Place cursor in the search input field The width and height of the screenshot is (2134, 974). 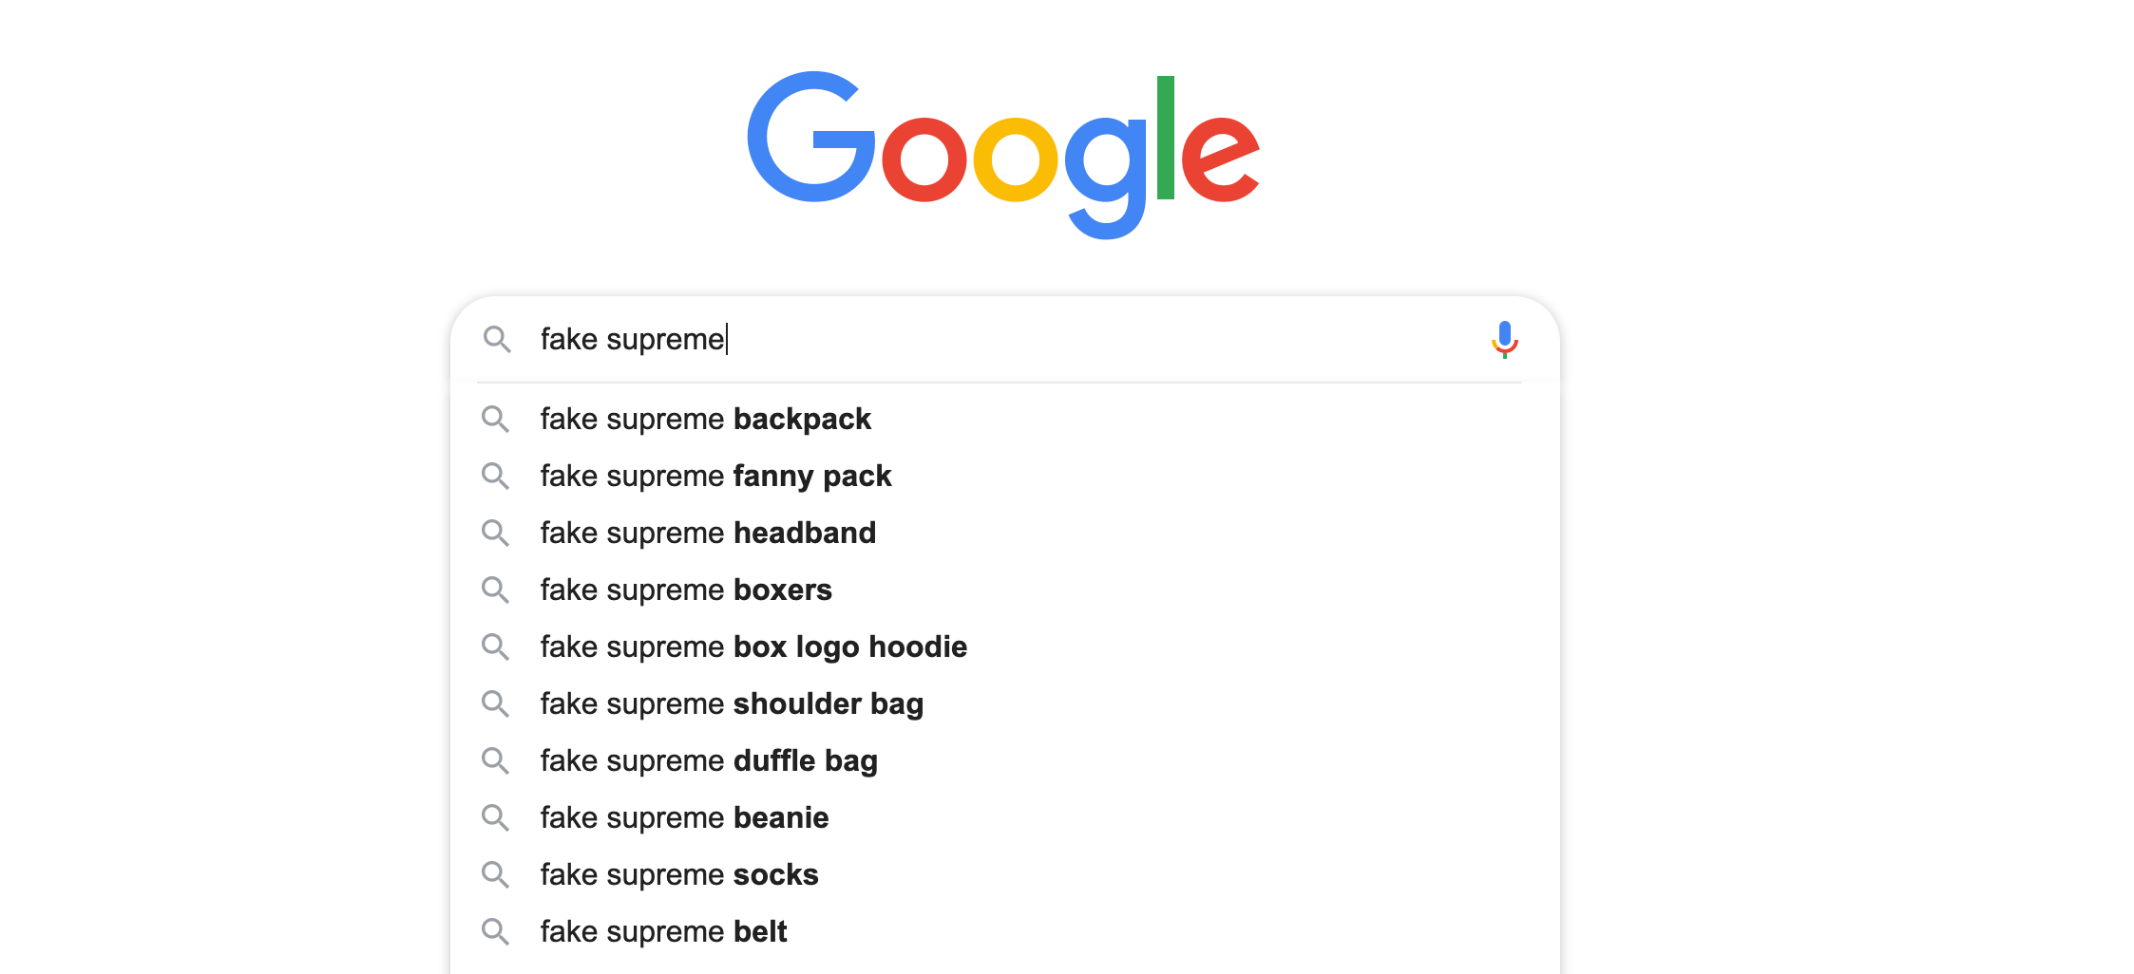pyautogui.click(x=950, y=339)
